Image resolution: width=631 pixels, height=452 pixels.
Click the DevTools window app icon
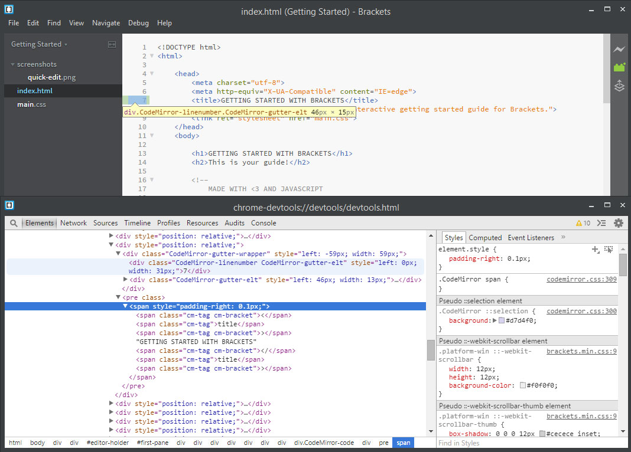[9, 205]
